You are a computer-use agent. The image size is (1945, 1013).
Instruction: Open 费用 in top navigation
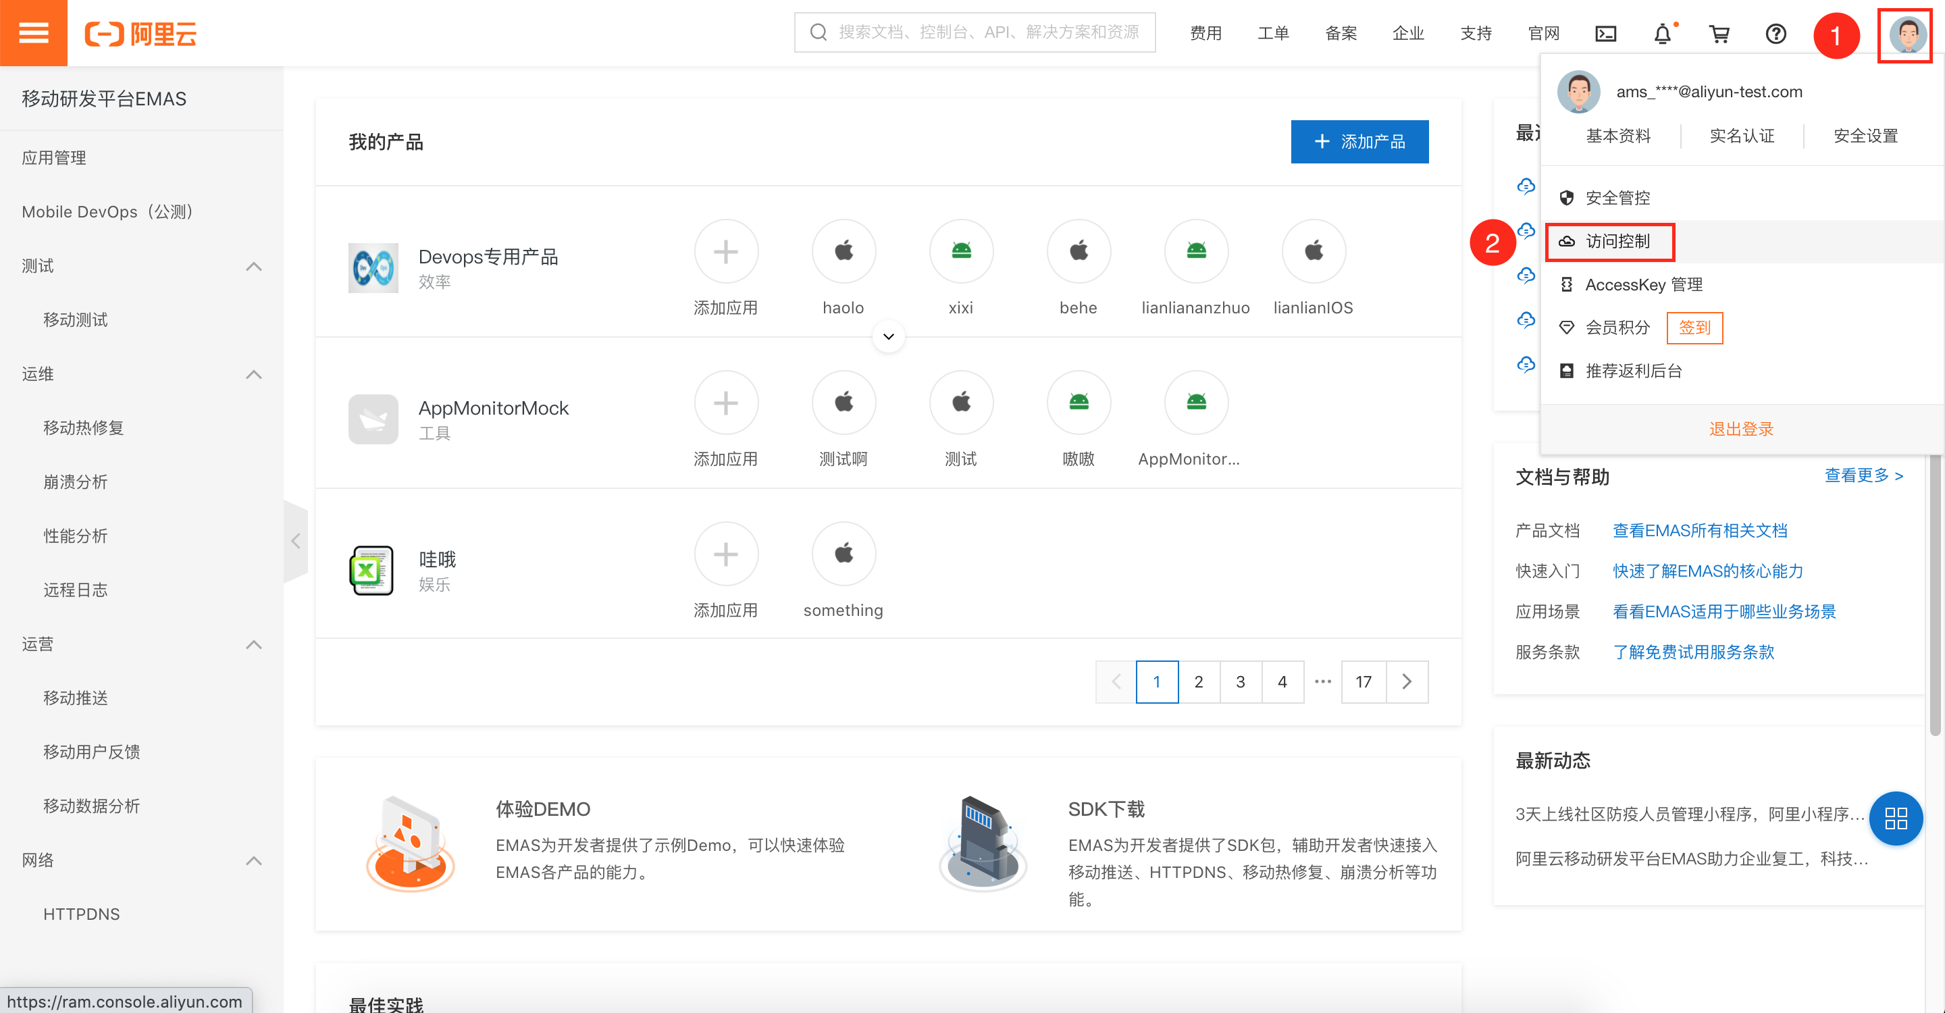pos(1205,33)
